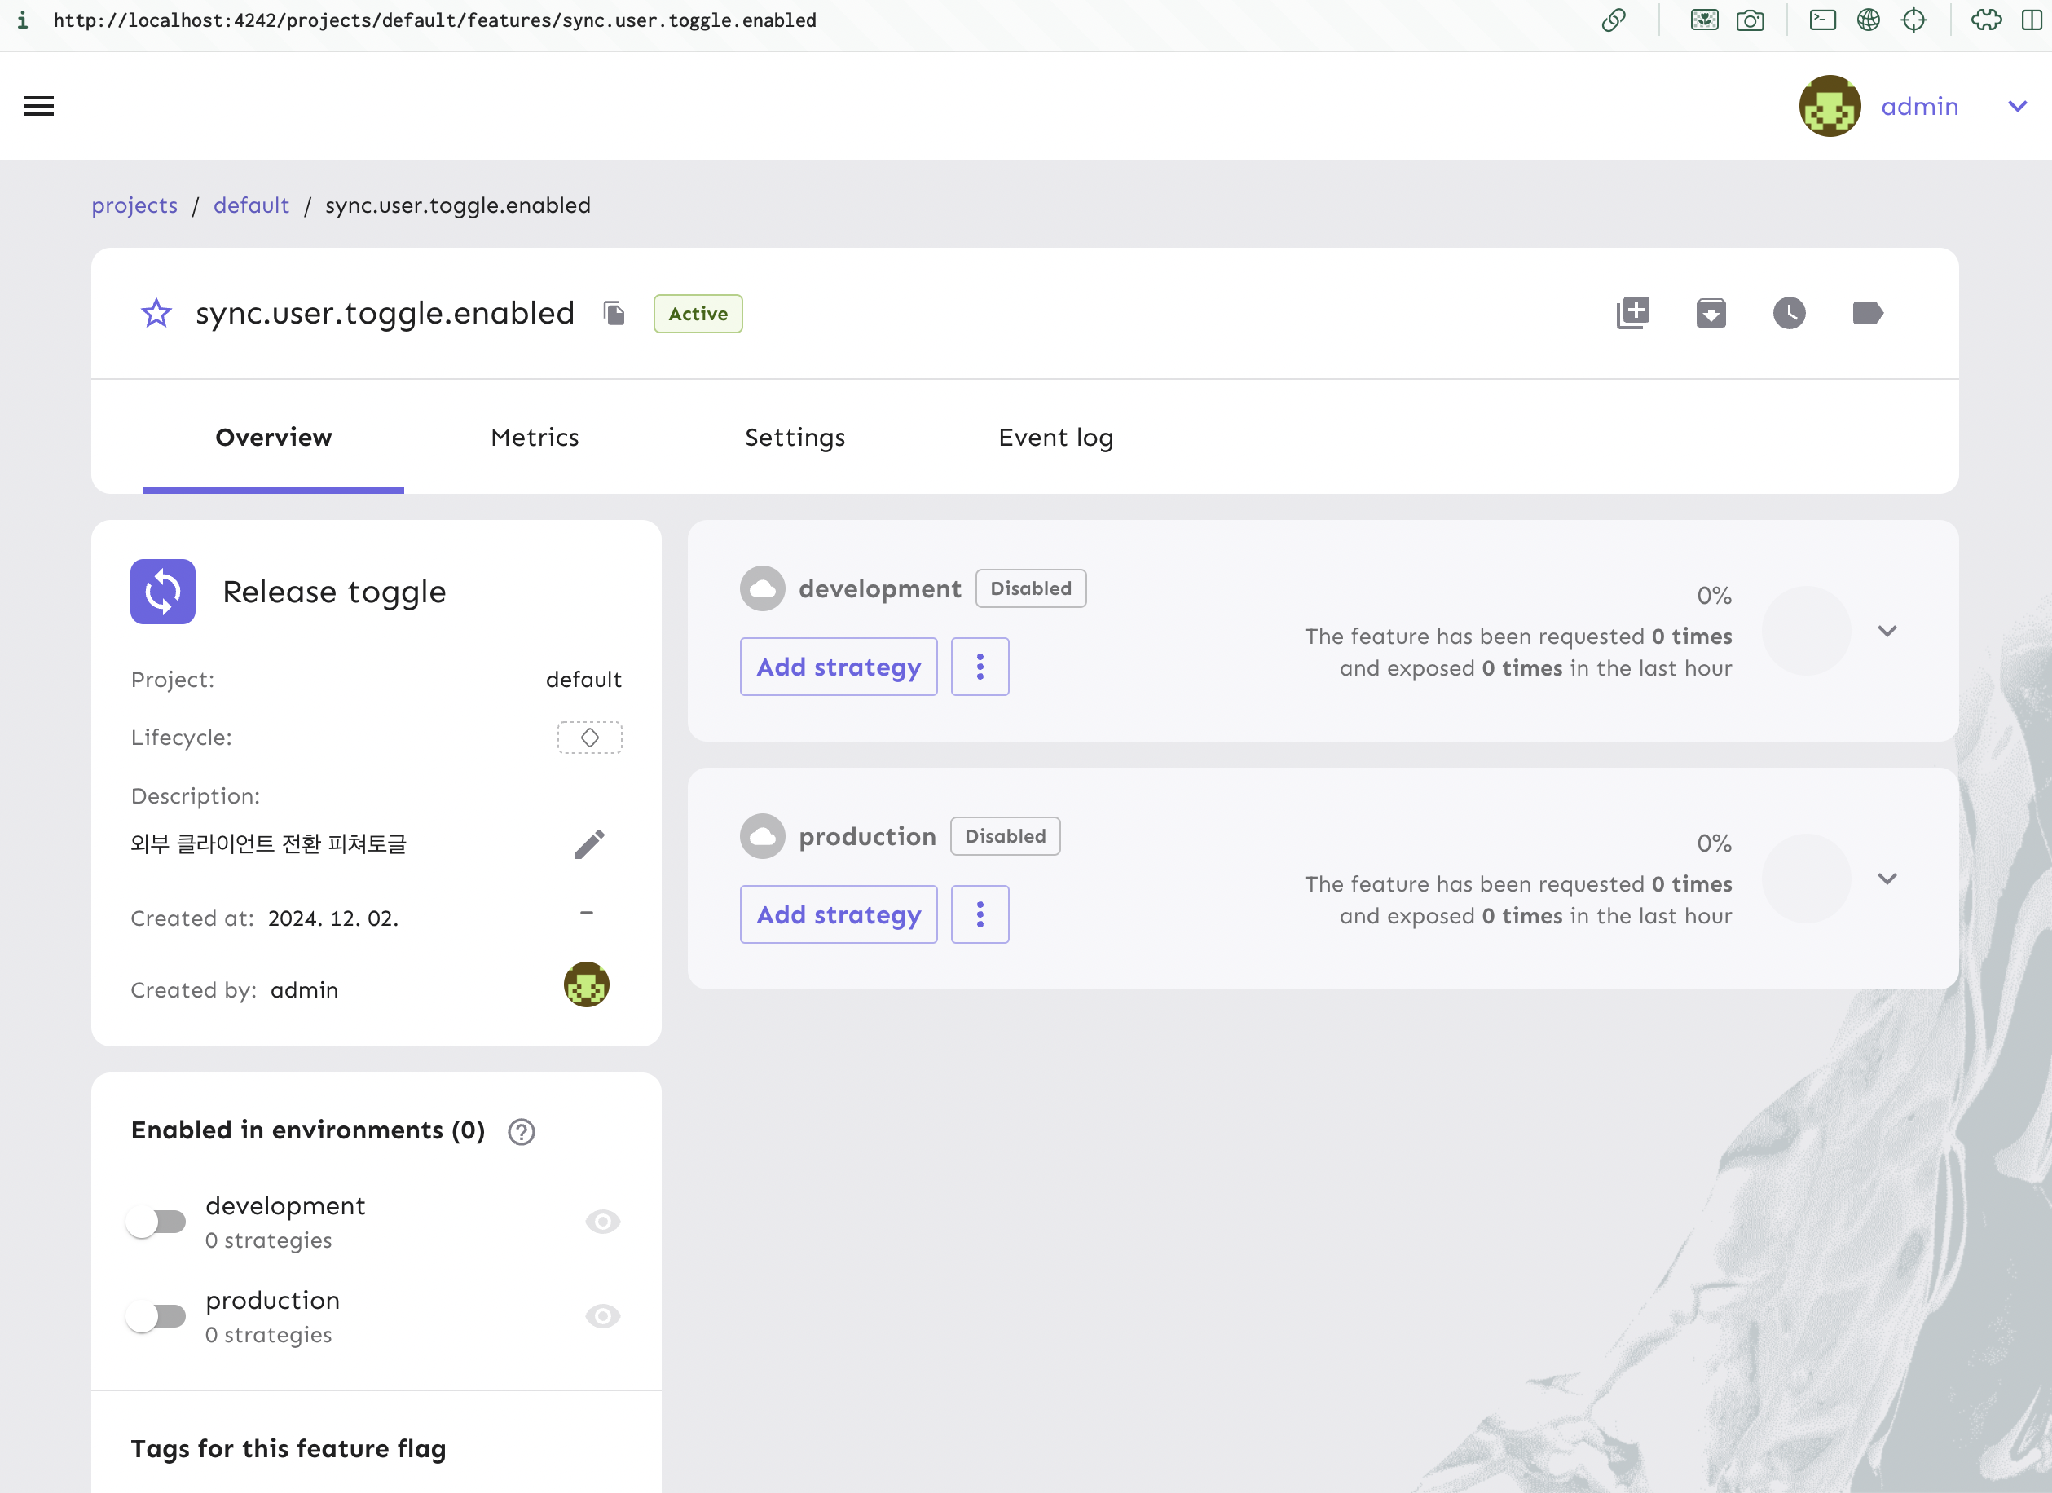Open the Event log tab
The image size is (2052, 1493).
[x=1055, y=437]
